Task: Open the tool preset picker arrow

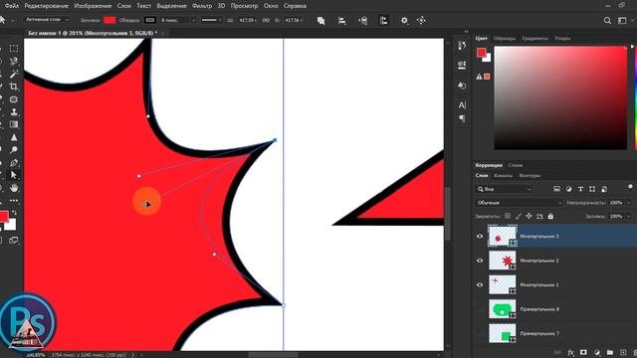Action: 13,20
